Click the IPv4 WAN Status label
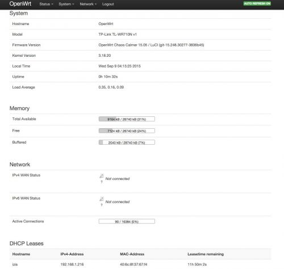The width and height of the screenshot is (284, 269). pos(26,175)
